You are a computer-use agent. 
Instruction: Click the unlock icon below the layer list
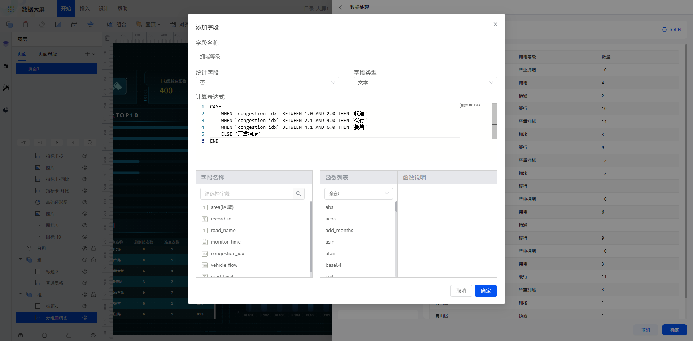69,335
